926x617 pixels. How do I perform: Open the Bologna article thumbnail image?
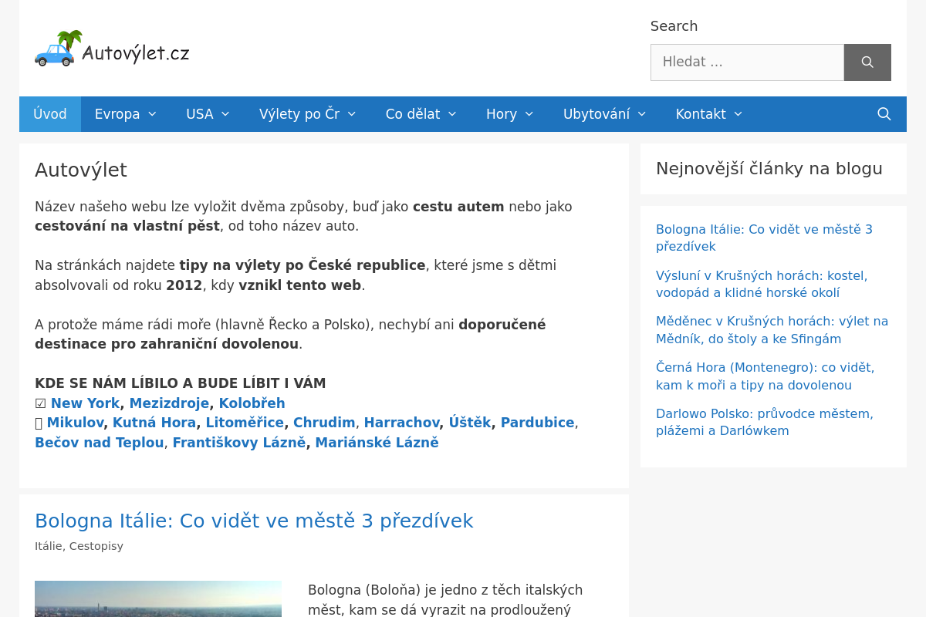(158, 599)
